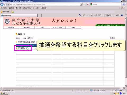
Task: Click the horizontal scrollbar left arrow
Action: [x=1, y=88]
